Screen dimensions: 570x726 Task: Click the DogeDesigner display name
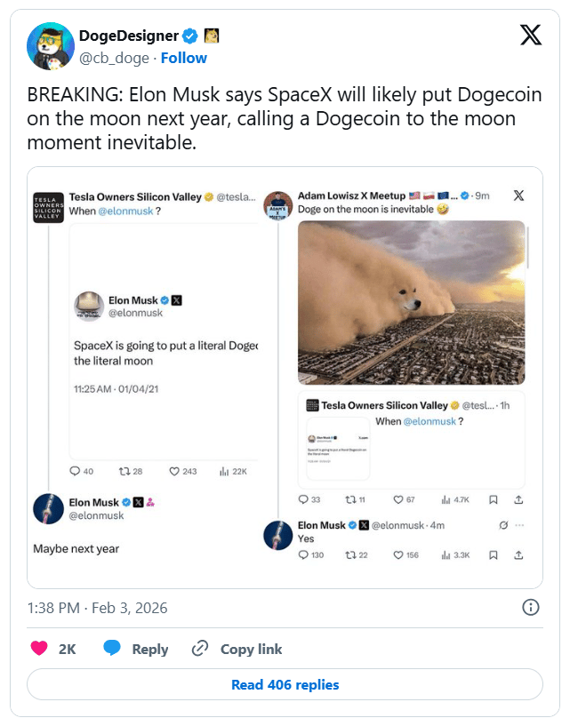tap(128, 36)
